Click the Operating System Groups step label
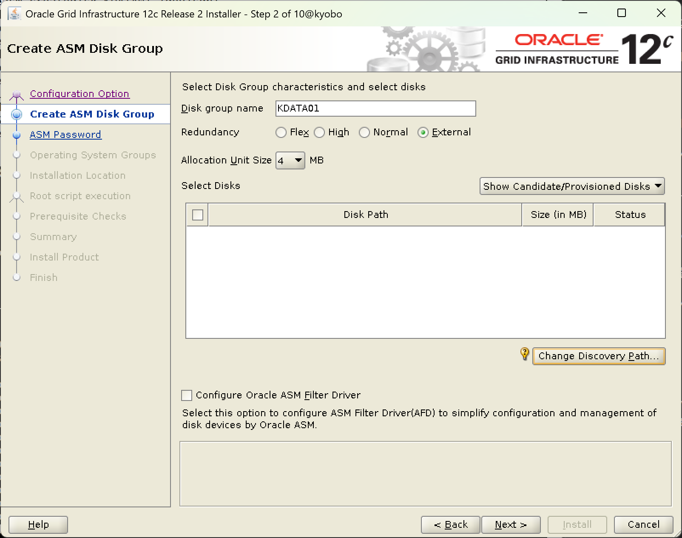Screen dimensions: 682x538 (x=93, y=155)
